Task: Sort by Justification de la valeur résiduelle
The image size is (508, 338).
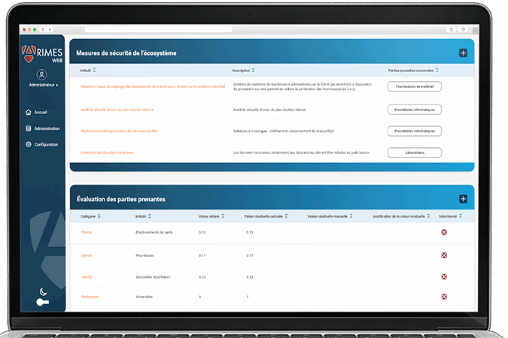Action: 429,216
